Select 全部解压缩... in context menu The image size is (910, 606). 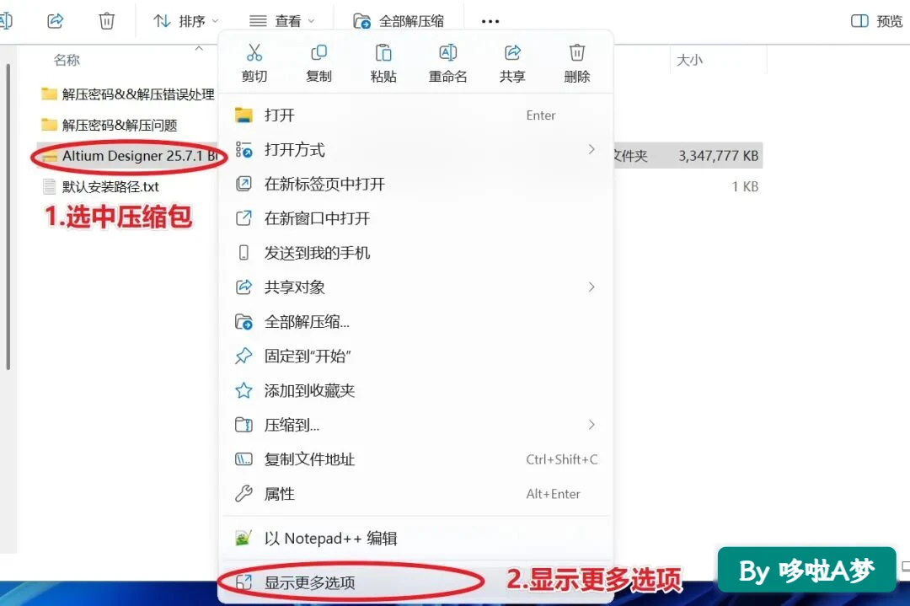point(415,322)
